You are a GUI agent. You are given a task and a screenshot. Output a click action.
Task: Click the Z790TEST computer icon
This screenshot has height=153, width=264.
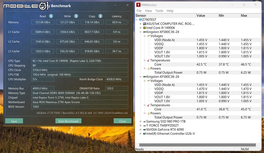pyautogui.click(x=140, y=20)
